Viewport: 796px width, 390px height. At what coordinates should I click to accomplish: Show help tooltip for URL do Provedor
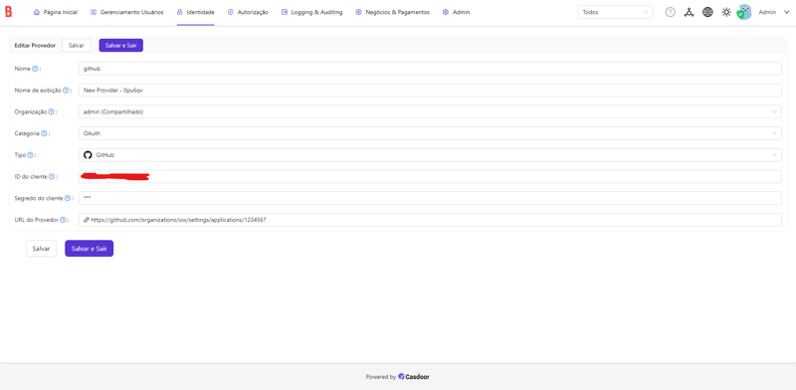pos(63,220)
